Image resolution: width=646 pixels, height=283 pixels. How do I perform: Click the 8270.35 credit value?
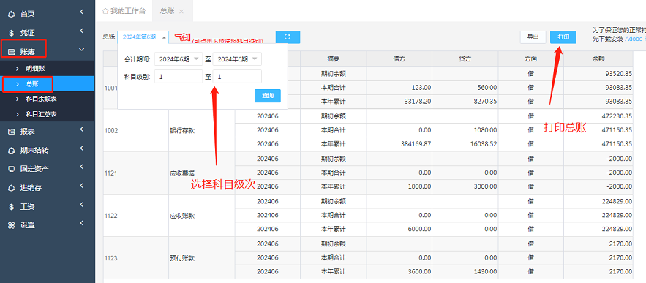tap(485, 102)
